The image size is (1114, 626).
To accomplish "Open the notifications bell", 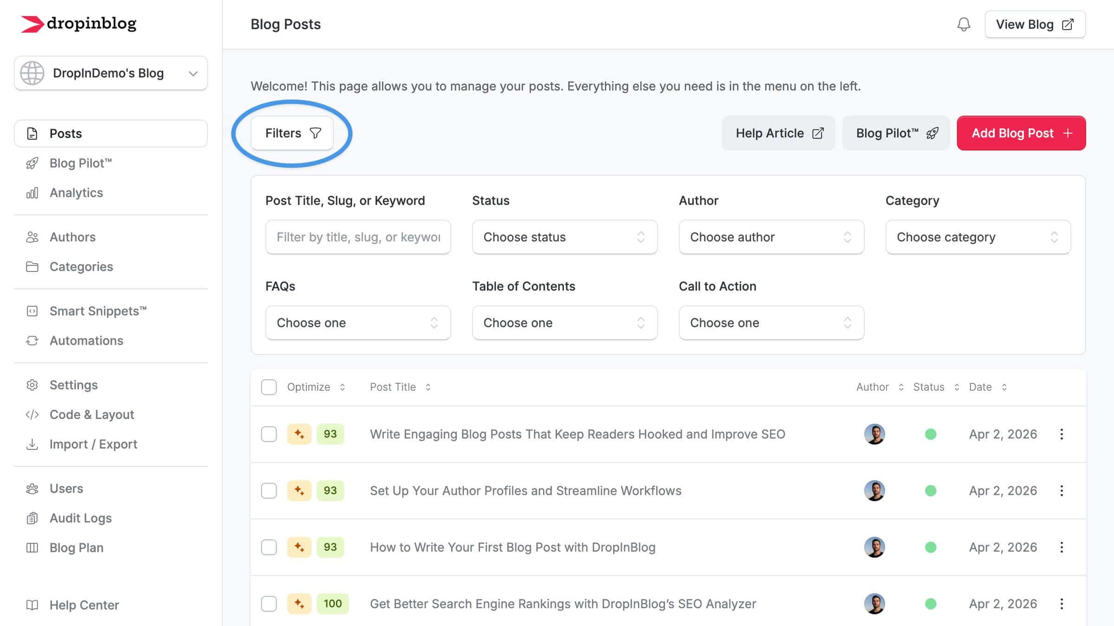I will (x=964, y=24).
